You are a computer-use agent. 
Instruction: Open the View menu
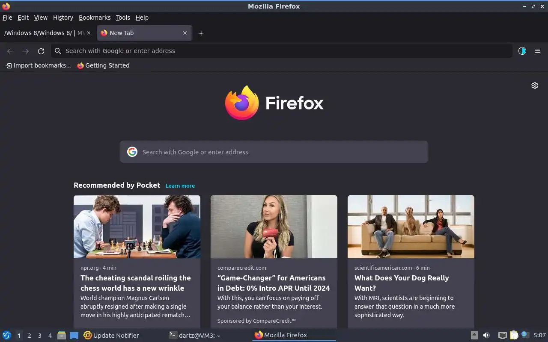click(x=41, y=18)
